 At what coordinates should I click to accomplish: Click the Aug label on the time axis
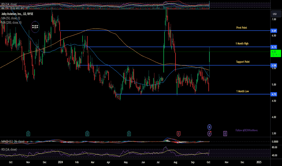coord(175,162)
